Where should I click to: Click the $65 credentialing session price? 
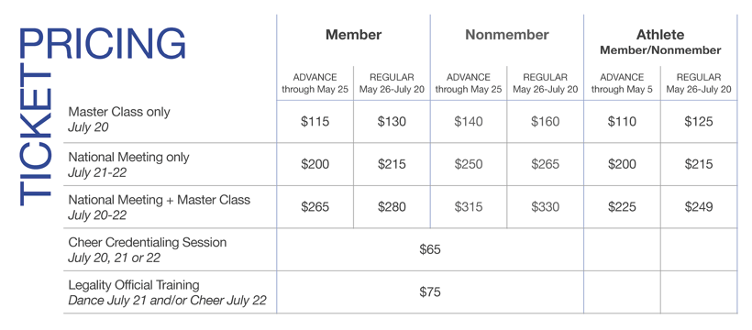(430, 249)
